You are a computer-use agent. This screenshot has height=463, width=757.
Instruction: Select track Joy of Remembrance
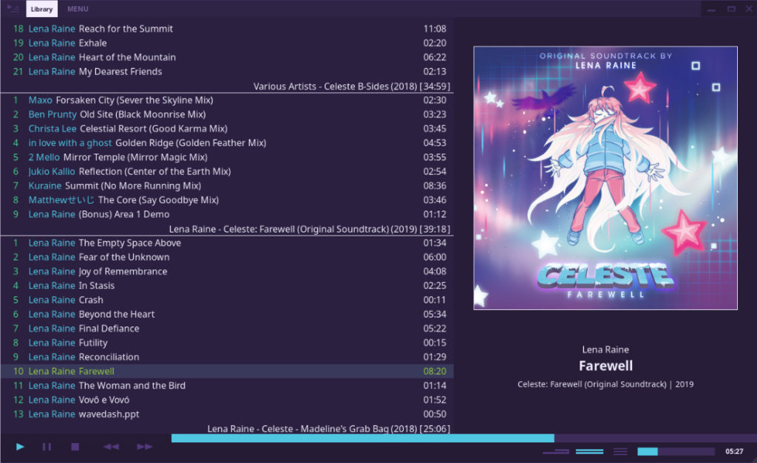tap(227, 272)
